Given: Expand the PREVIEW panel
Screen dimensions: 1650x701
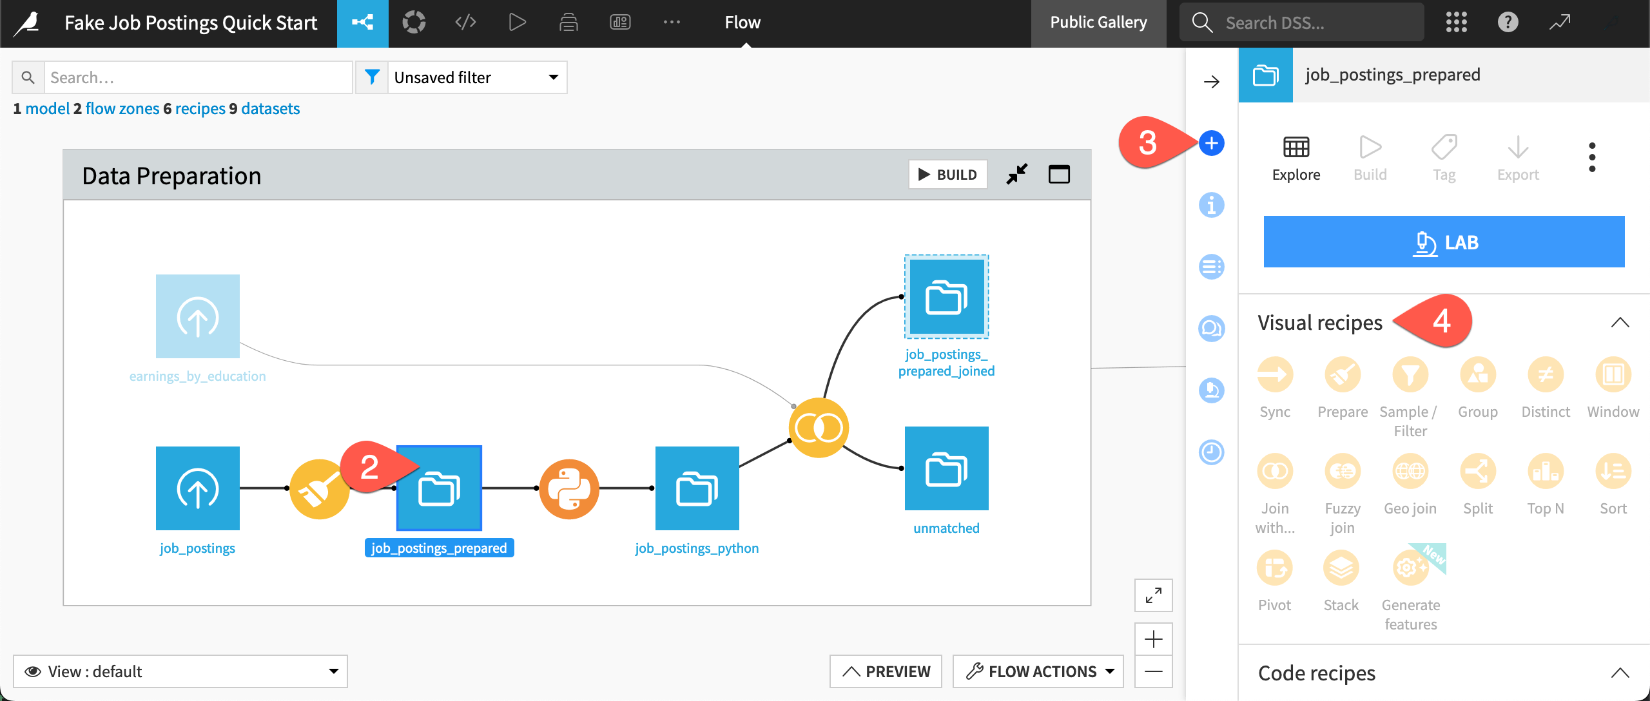Looking at the screenshot, I should [x=886, y=671].
